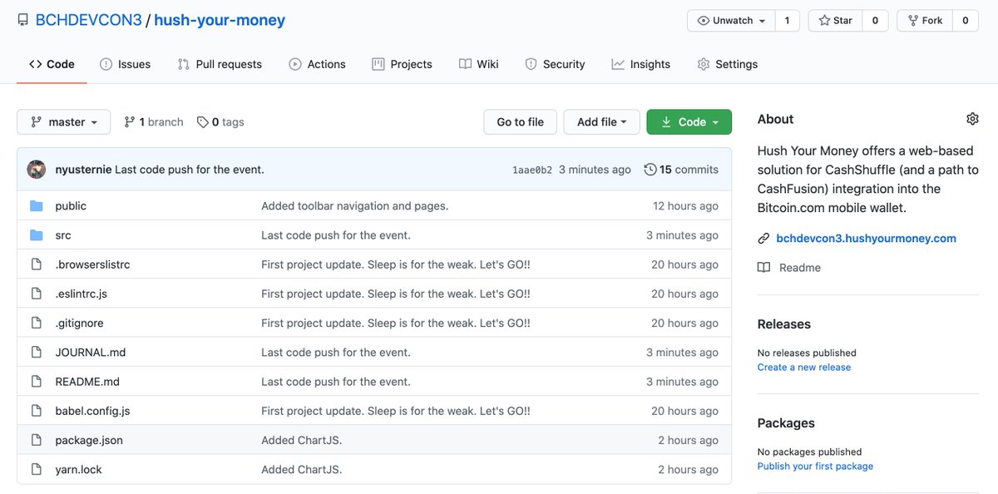Open the green Code download dropdown
998x494 pixels.
(689, 122)
